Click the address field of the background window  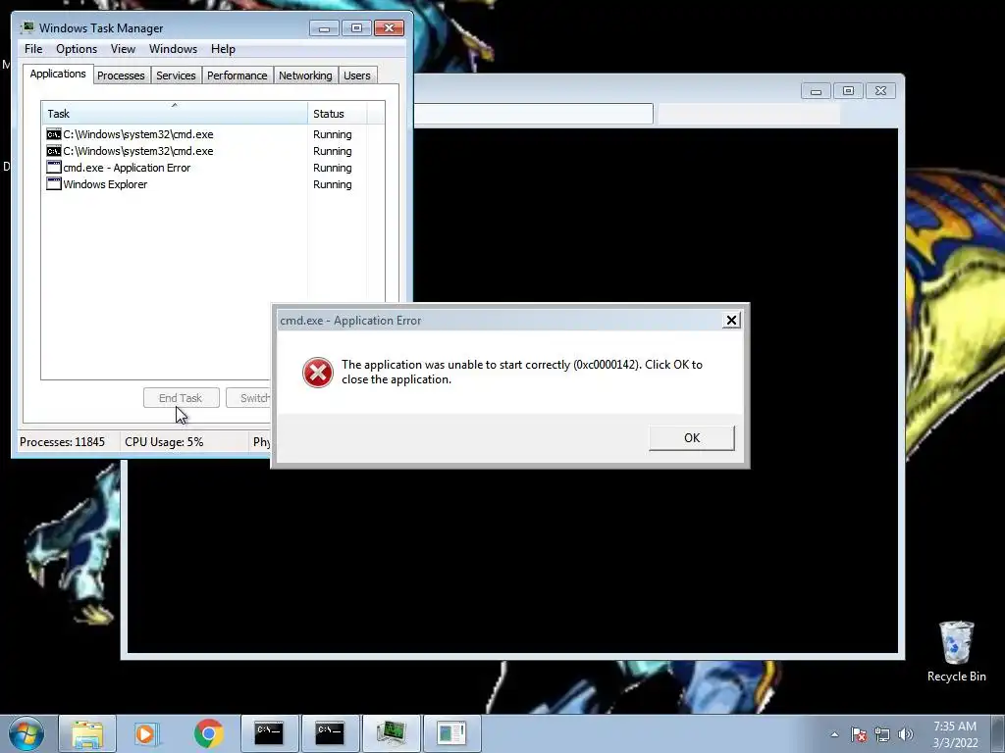(533, 114)
